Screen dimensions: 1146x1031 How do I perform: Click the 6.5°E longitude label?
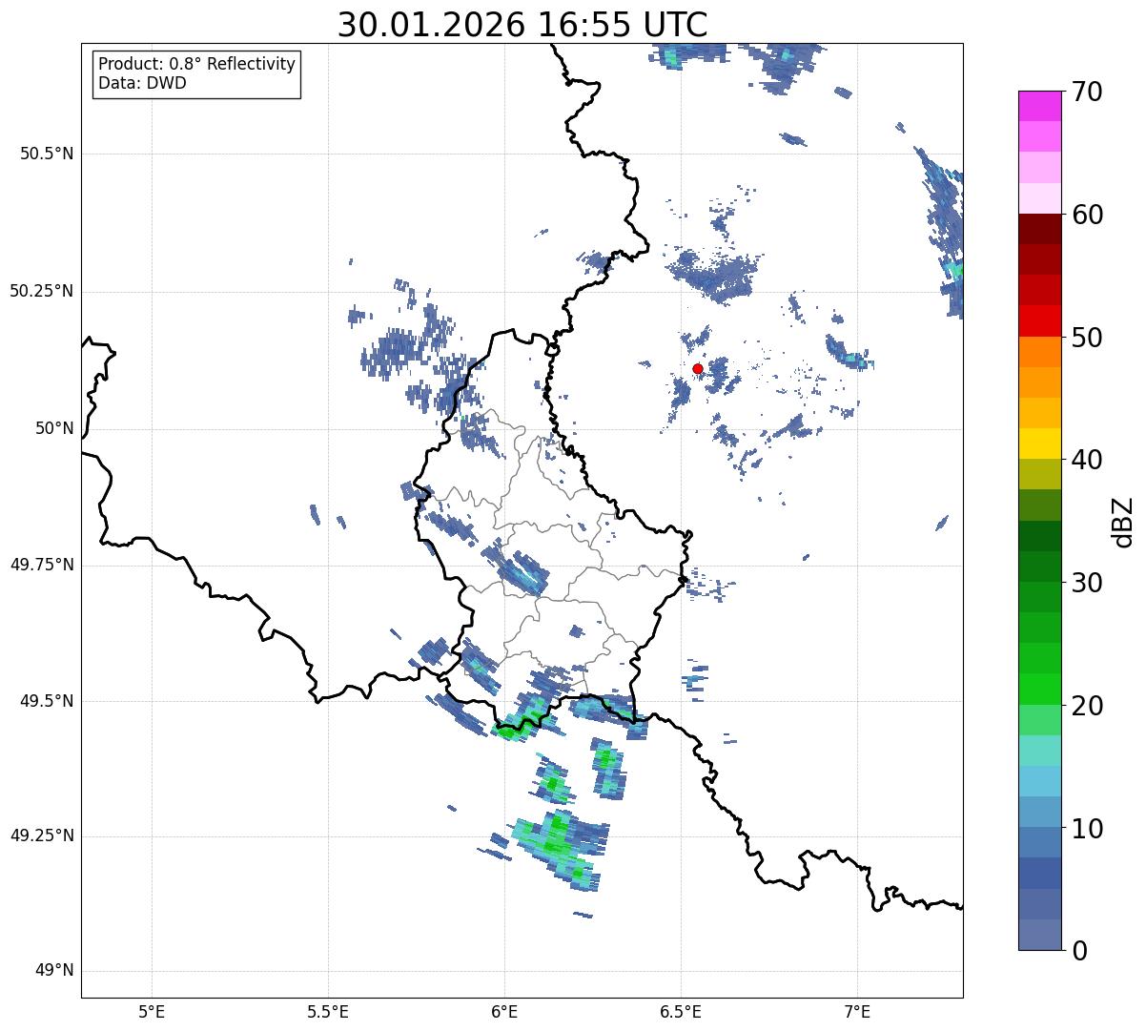point(681,1011)
